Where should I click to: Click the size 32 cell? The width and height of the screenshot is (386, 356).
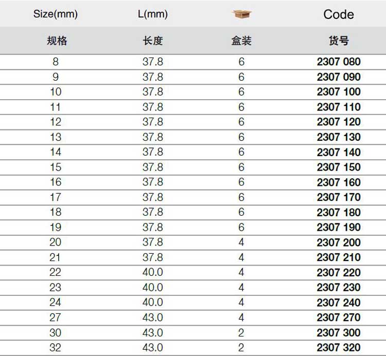point(56,348)
